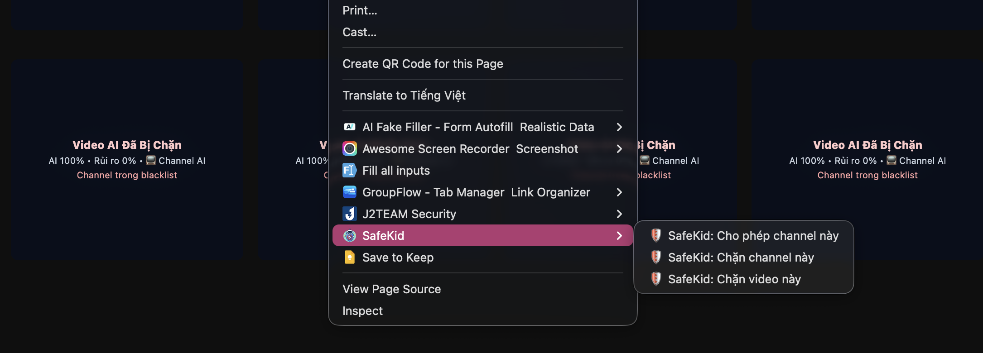
Task: Click the AI Fake Filler extension icon
Action: pyautogui.click(x=349, y=127)
